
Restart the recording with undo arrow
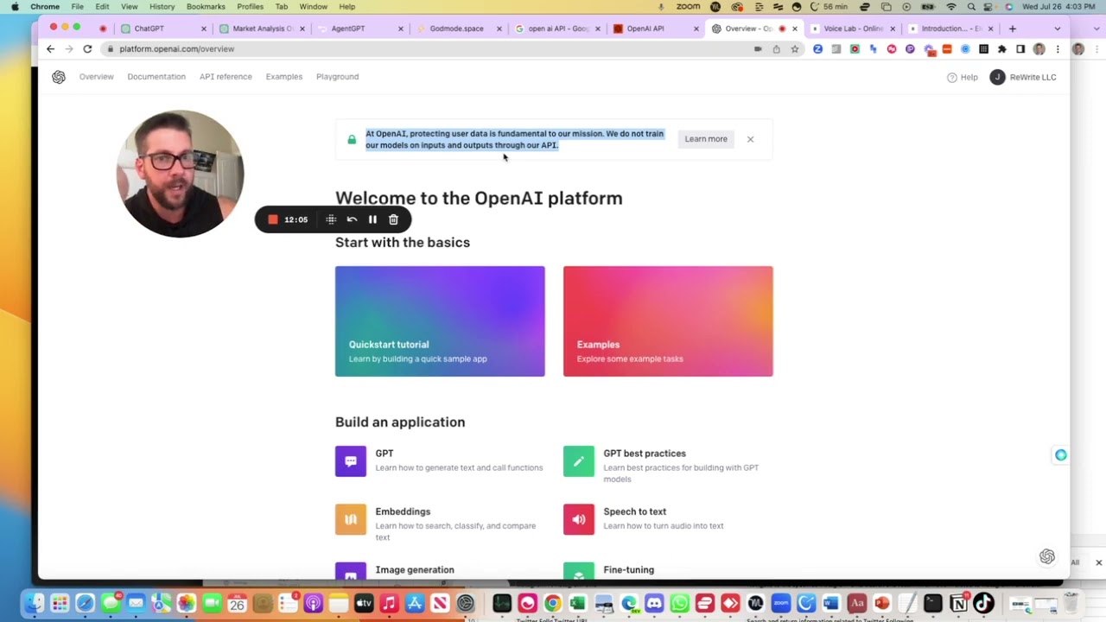(352, 219)
